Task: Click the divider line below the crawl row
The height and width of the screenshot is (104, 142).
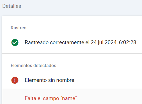Action: coord(72,53)
